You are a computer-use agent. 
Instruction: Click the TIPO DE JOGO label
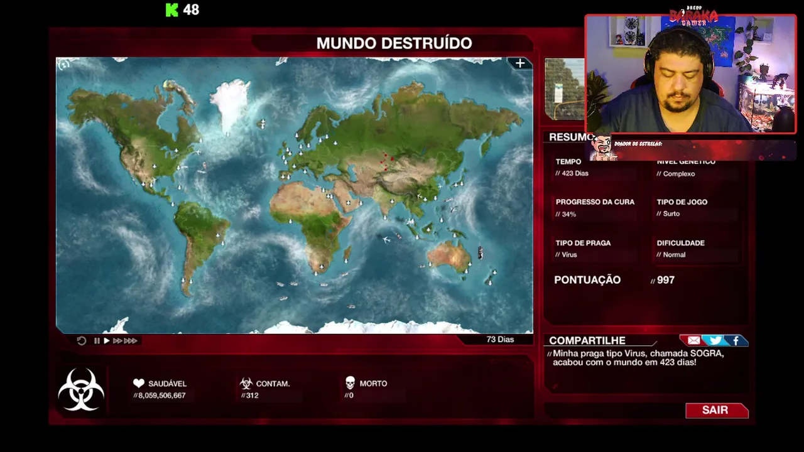point(682,202)
